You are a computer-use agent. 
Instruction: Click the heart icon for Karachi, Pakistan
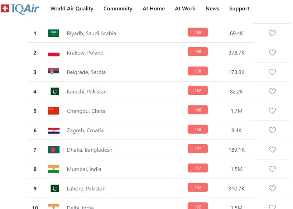point(272,91)
